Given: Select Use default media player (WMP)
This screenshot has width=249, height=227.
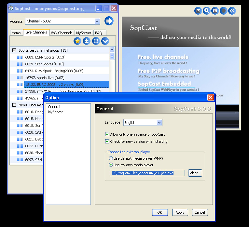Looking at the screenshot, I should (111, 158).
